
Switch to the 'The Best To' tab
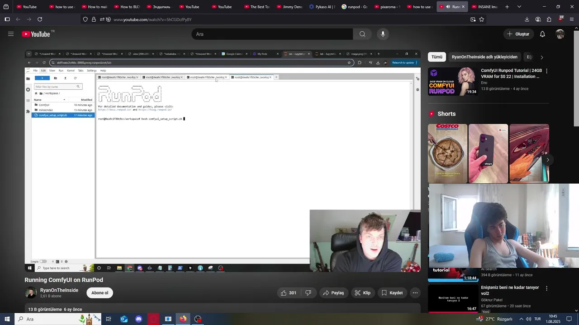tap(256, 7)
